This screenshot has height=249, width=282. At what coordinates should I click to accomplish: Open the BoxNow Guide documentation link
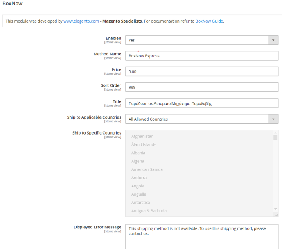pyautogui.click(x=209, y=21)
